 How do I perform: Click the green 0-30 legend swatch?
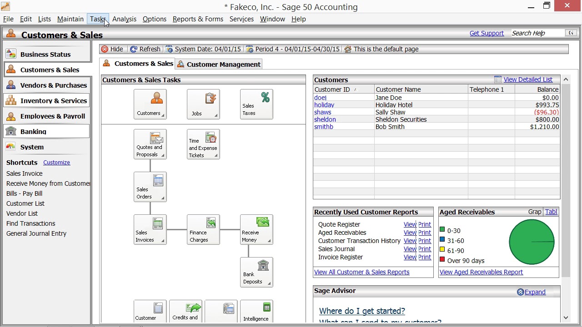[x=442, y=230]
